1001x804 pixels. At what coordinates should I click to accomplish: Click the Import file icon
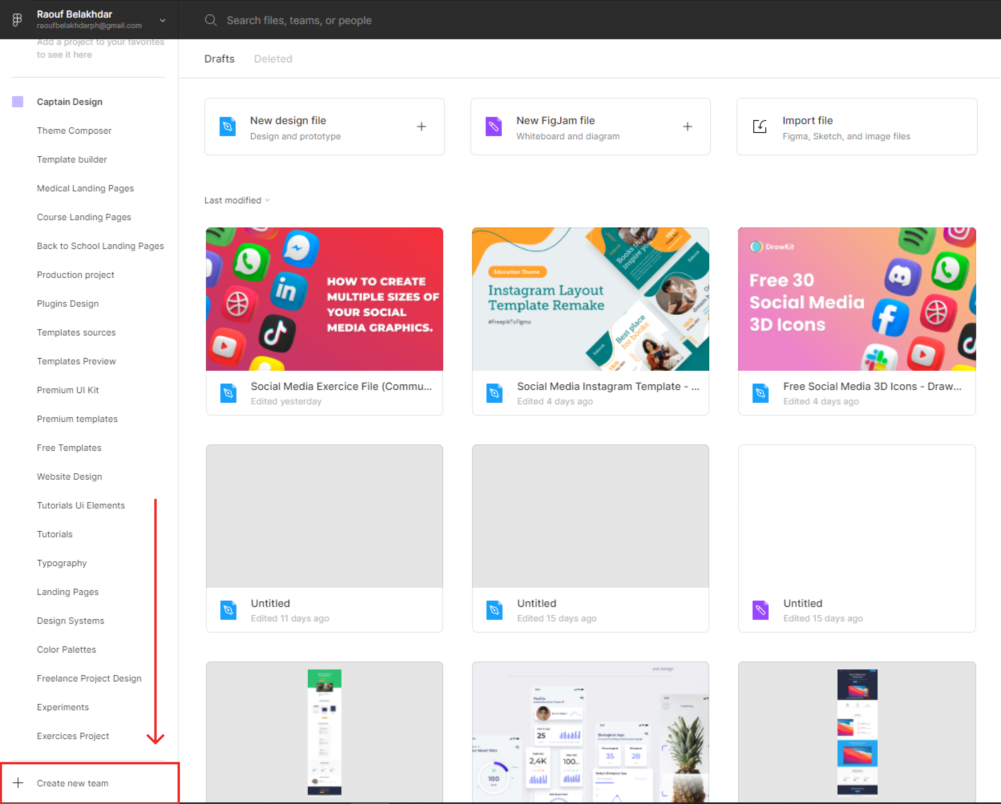click(760, 126)
